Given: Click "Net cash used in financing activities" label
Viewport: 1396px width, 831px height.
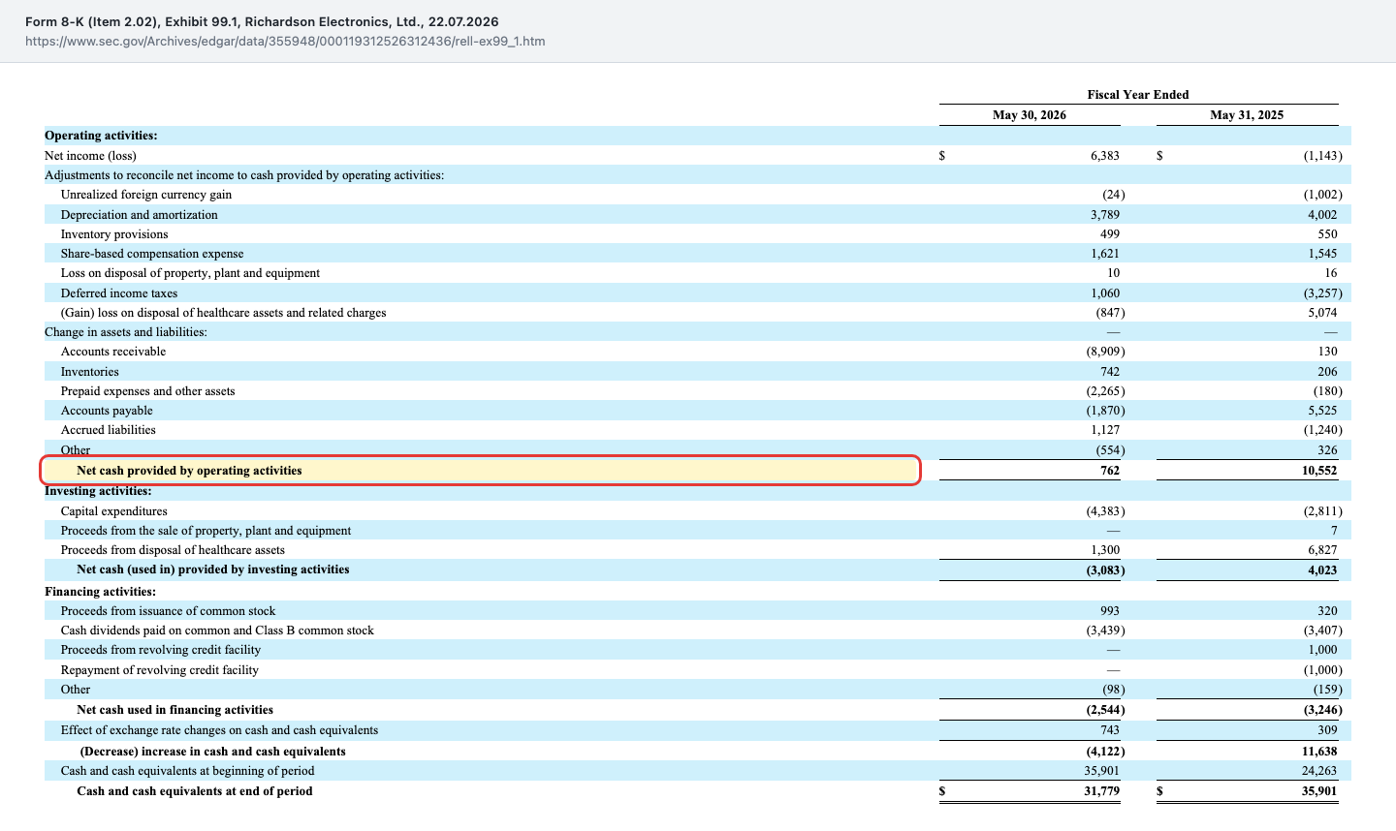Looking at the screenshot, I should point(175,710).
